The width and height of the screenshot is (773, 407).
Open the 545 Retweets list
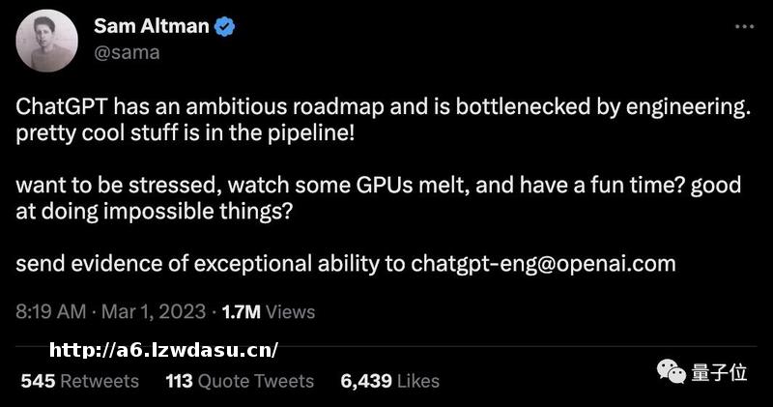79,381
